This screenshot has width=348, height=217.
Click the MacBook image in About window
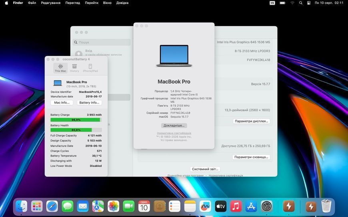tap(174, 55)
